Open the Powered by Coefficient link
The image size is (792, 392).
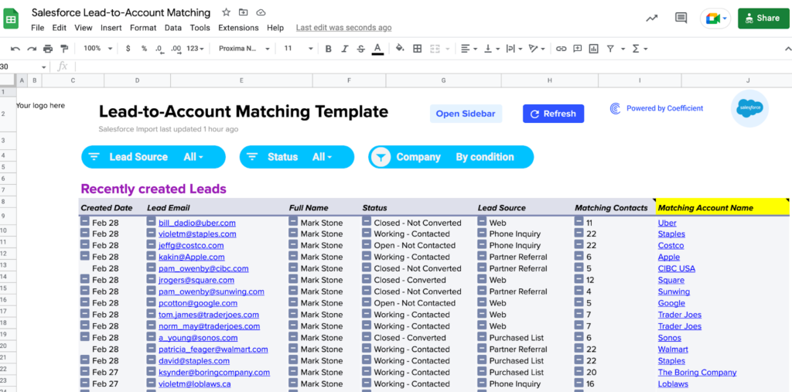tap(664, 108)
